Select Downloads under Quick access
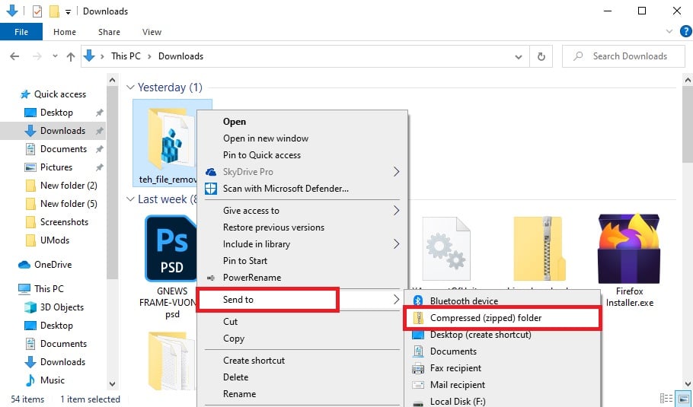This screenshot has width=693, height=407. [x=62, y=131]
